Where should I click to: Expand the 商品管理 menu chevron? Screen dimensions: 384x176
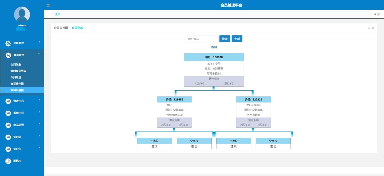tap(39, 124)
